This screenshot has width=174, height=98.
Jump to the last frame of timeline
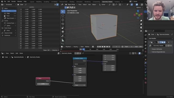click(x=109, y=47)
